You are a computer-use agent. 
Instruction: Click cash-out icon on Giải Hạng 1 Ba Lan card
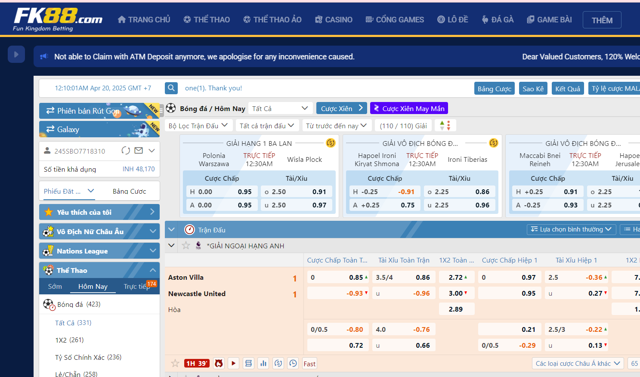tap(331, 143)
